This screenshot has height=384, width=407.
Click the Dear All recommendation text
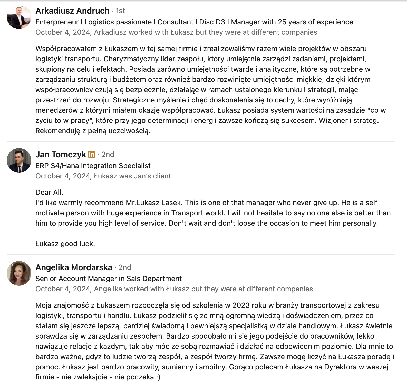pyautogui.click(x=213, y=208)
